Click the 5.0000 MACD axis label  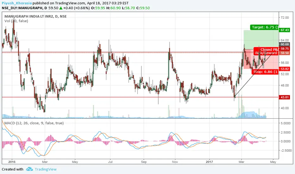286,123
